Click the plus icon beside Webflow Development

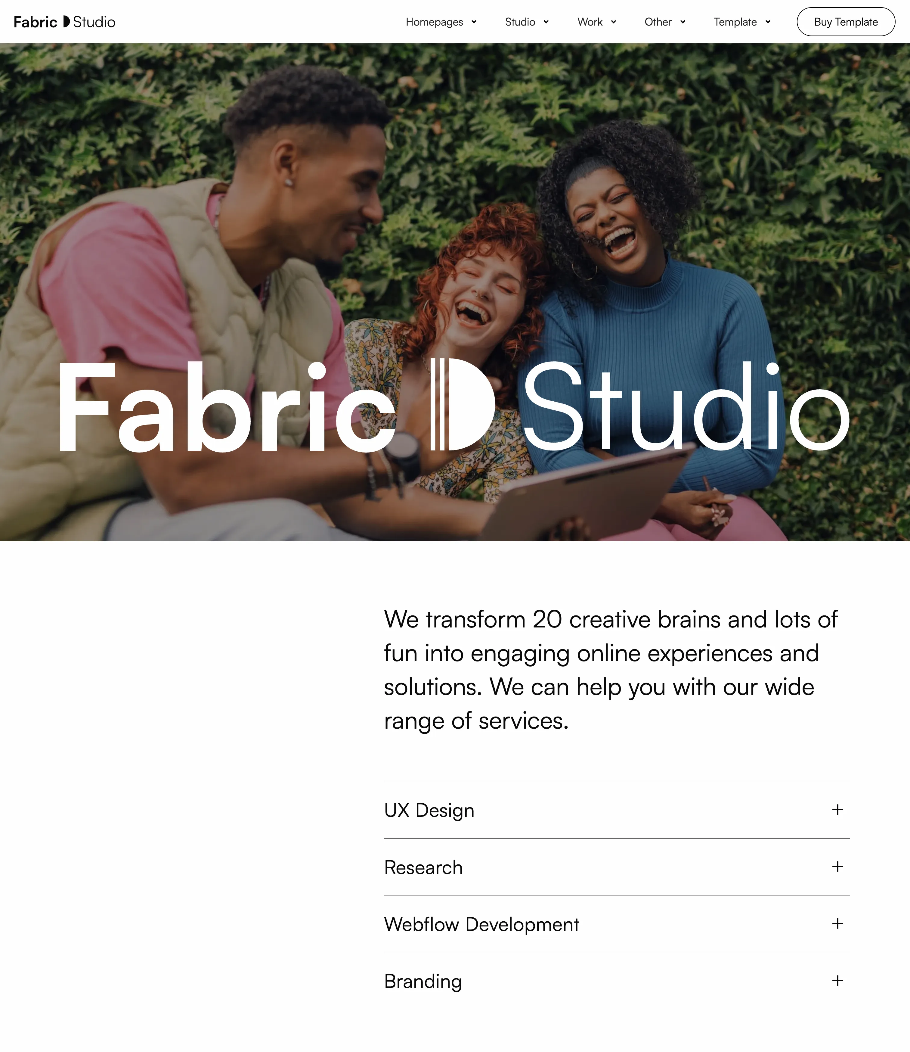pyautogui.click(x=837, y=923)
